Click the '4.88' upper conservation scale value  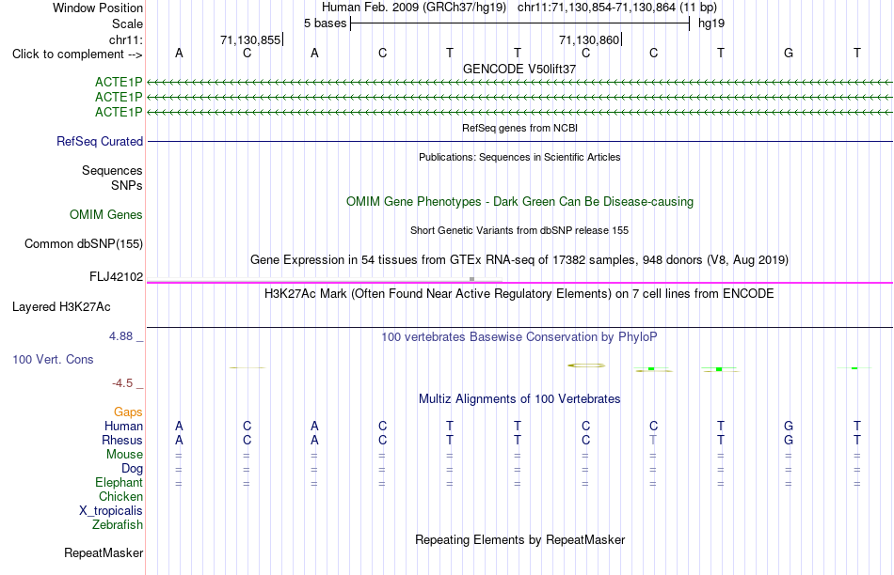120,336
